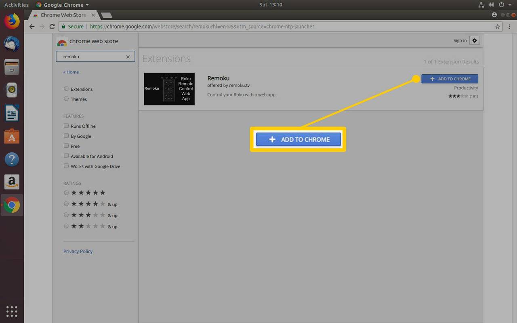Viewport: 517px width, 323px height.
Task: Show applications grid icon
Action: (x=12, y=311)
